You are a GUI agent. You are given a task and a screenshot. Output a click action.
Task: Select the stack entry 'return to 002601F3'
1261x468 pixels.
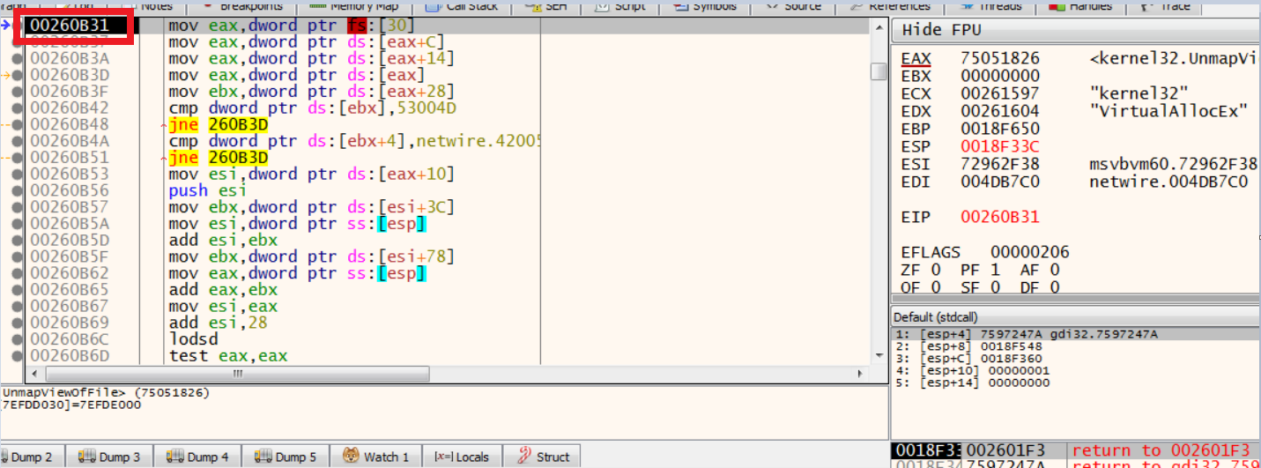1160,451
